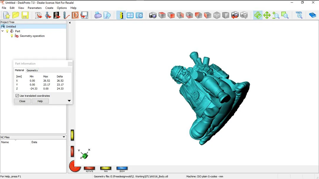Image resolution: width=319 pixels, height=179 pixels.
Task: Select Geometry operation in the project tree
Action: (32, 36)
